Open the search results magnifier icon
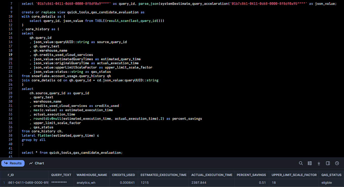The image size is (344, 187). tap(301, 163)
